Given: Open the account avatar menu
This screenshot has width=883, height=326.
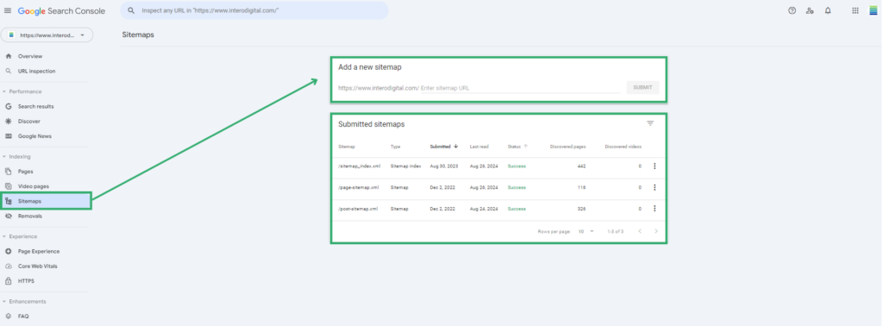Looking at the screenshot, I should click(874, 10).
